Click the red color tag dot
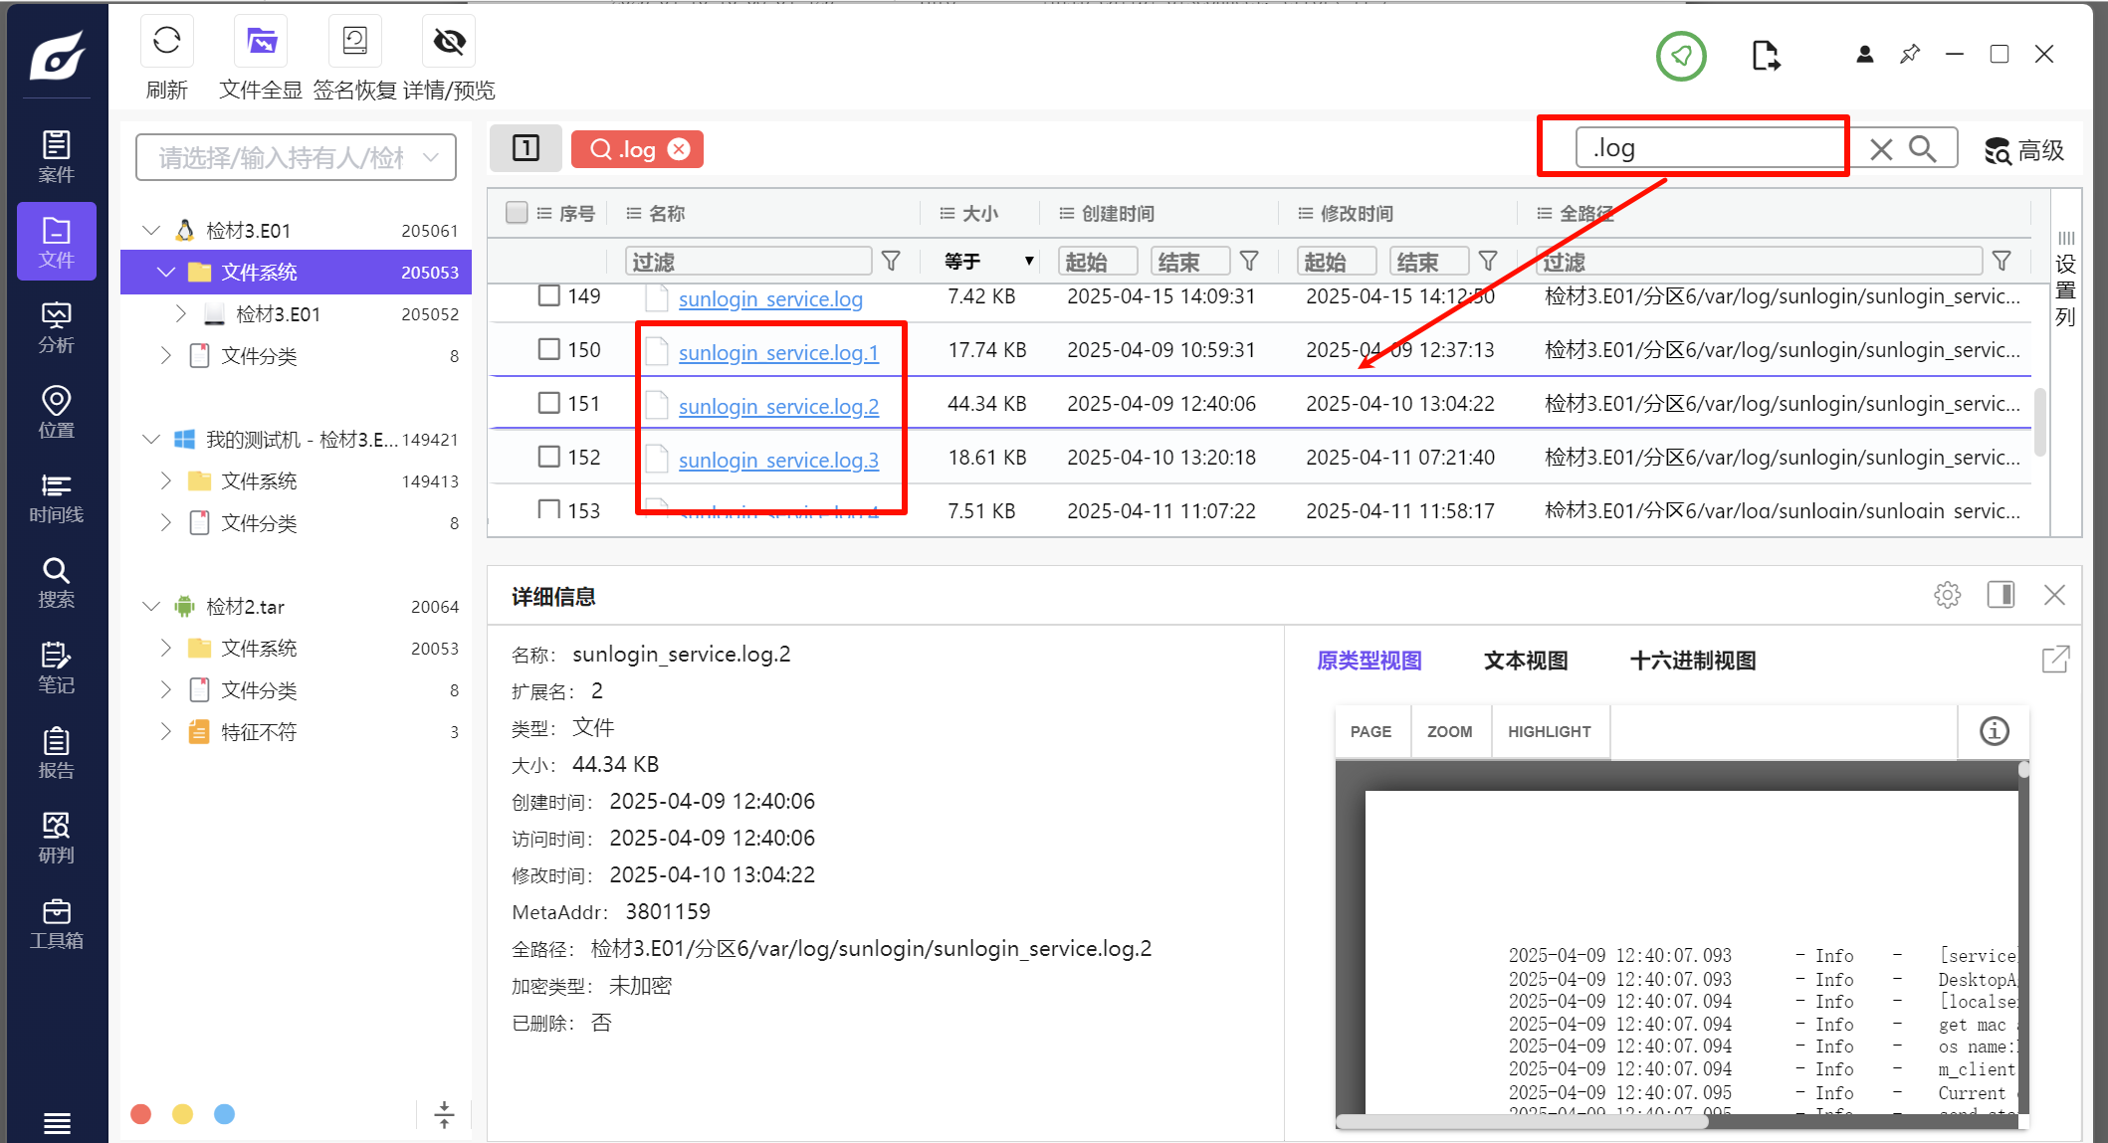The width and height of the screenshot is (2108, 1143). (x=141, y=1114)
